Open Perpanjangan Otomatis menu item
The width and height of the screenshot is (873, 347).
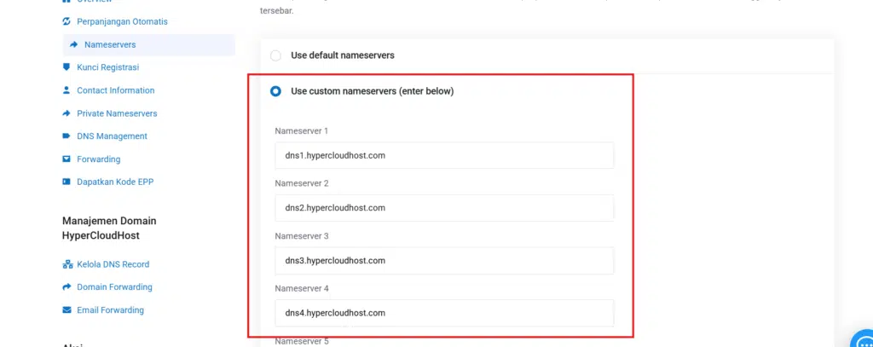122,21
